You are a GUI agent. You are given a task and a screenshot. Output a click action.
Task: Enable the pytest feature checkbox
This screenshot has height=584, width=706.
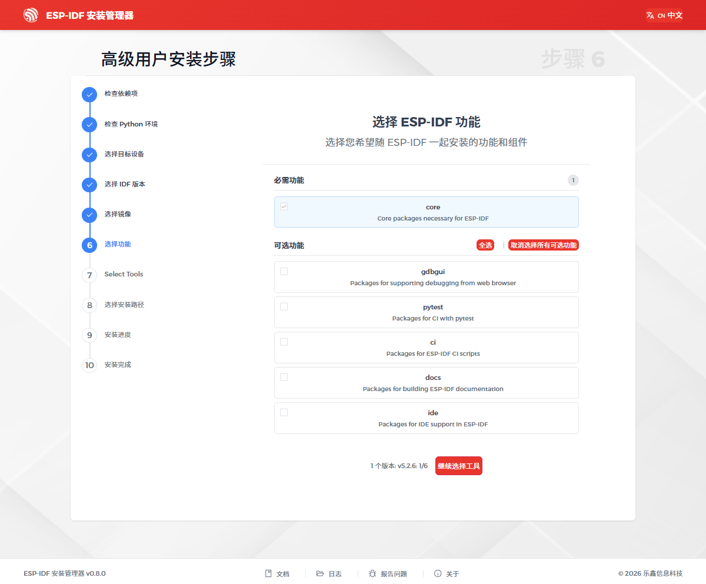(284, 306)
